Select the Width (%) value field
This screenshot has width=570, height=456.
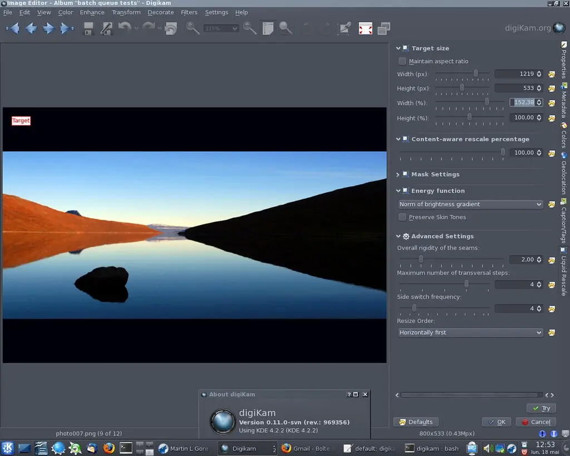coord(524,102)
